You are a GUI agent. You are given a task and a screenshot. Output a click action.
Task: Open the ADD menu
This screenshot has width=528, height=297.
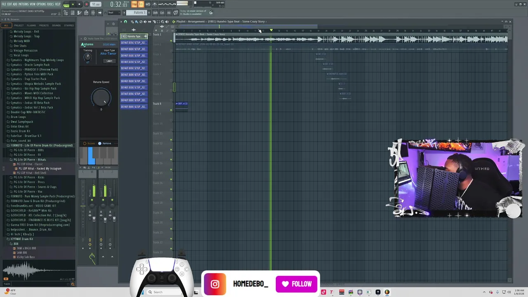(x=15, y=4)
